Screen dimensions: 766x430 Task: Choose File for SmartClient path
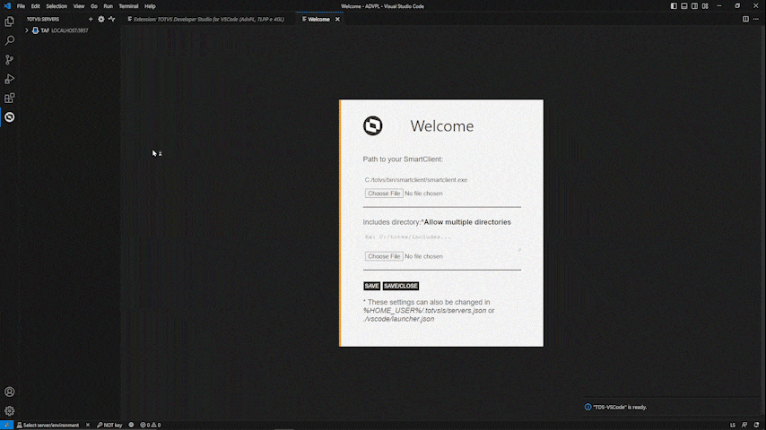click(384, 193)
